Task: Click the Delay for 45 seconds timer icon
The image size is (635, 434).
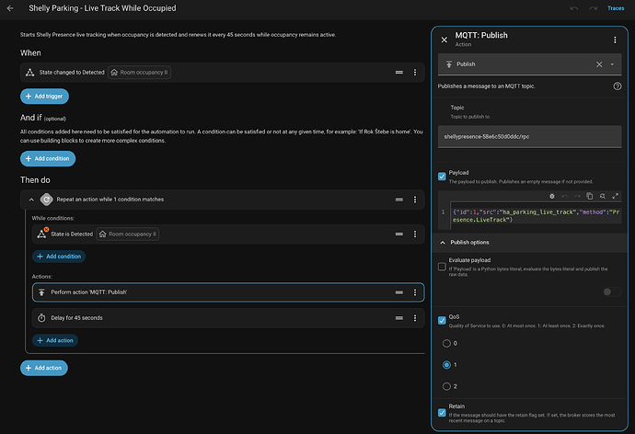Action: [41, 318]
